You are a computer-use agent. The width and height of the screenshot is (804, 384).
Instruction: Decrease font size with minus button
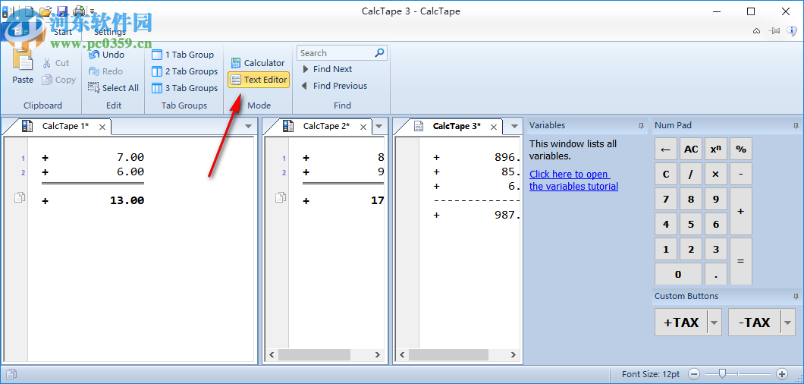coord(694,374)
